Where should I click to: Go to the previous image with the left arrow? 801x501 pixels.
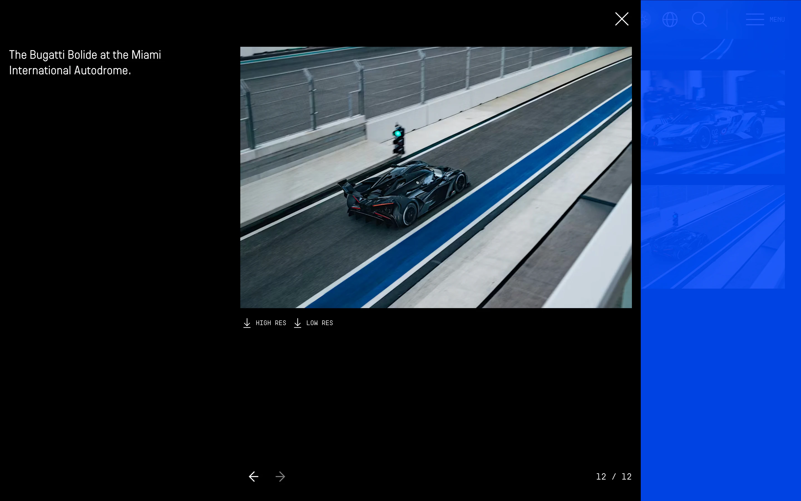point(253,477)
